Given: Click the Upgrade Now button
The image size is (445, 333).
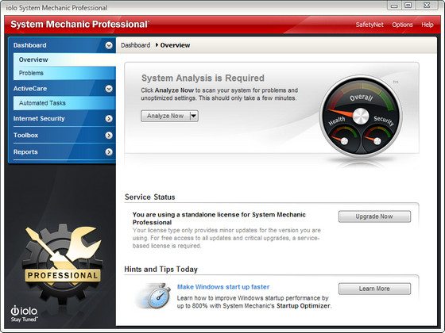Looking at the screenshot, I should [x=374, y=216].
